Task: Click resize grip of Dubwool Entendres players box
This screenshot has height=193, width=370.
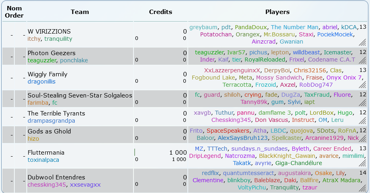Action: click(362, 188)
